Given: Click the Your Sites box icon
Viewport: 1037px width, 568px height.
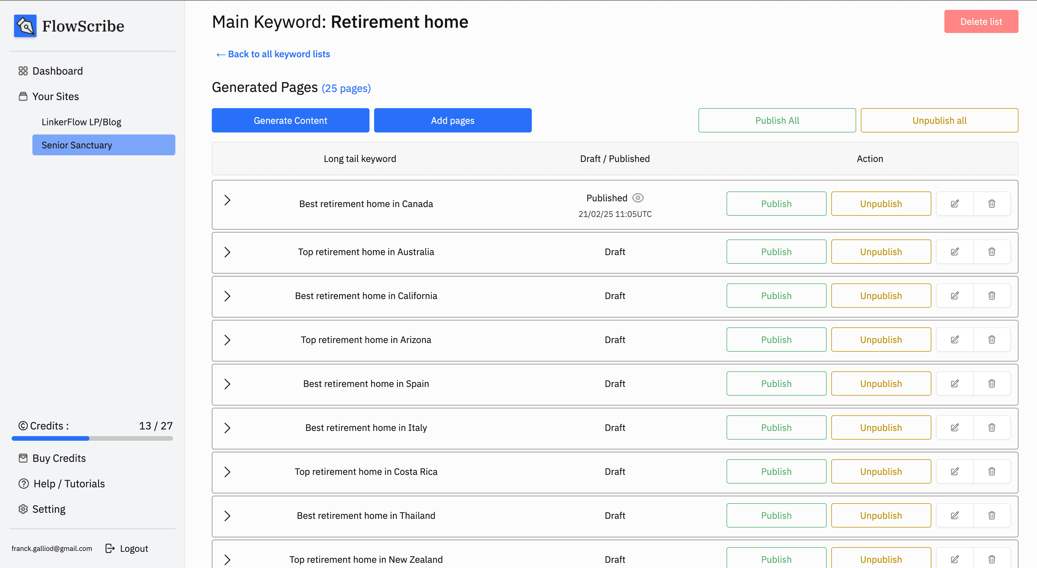Looking at the screenshot, I should (x=23, y=96).
